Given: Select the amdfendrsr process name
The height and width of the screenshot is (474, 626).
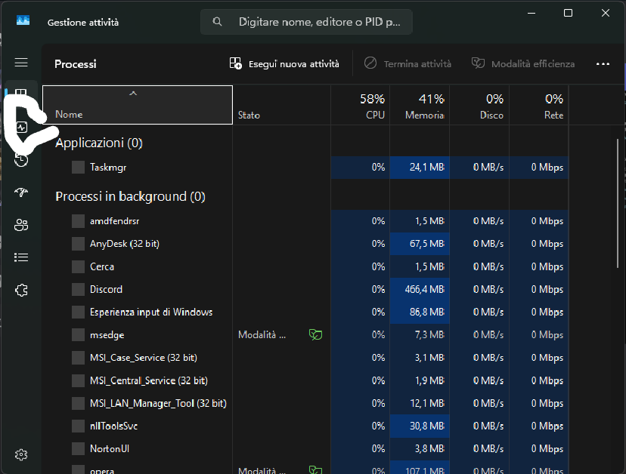Looking at the screenshot, I should click(x=115, y=221).
